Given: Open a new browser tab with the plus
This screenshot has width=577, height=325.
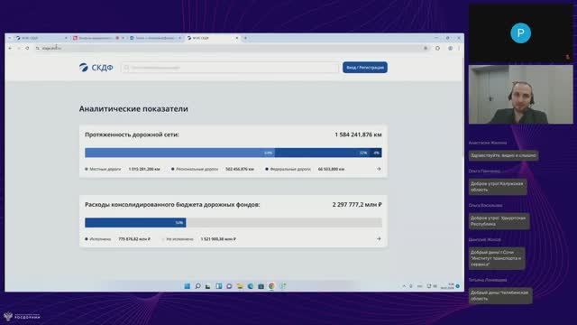Looking at the screenshot, I should coord(245,38).
